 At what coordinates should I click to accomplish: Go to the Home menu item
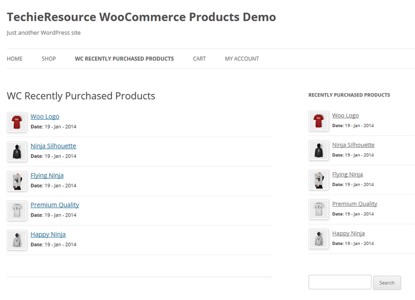(x=15, y=59)
